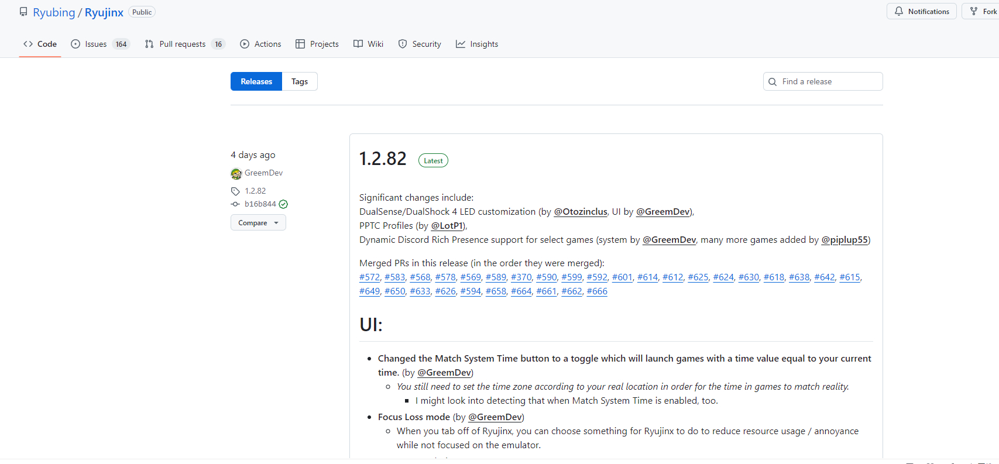Image resolution: width=999 pixels, height=464 pixels.
Task: Open pull request #624
Action: 723,277
